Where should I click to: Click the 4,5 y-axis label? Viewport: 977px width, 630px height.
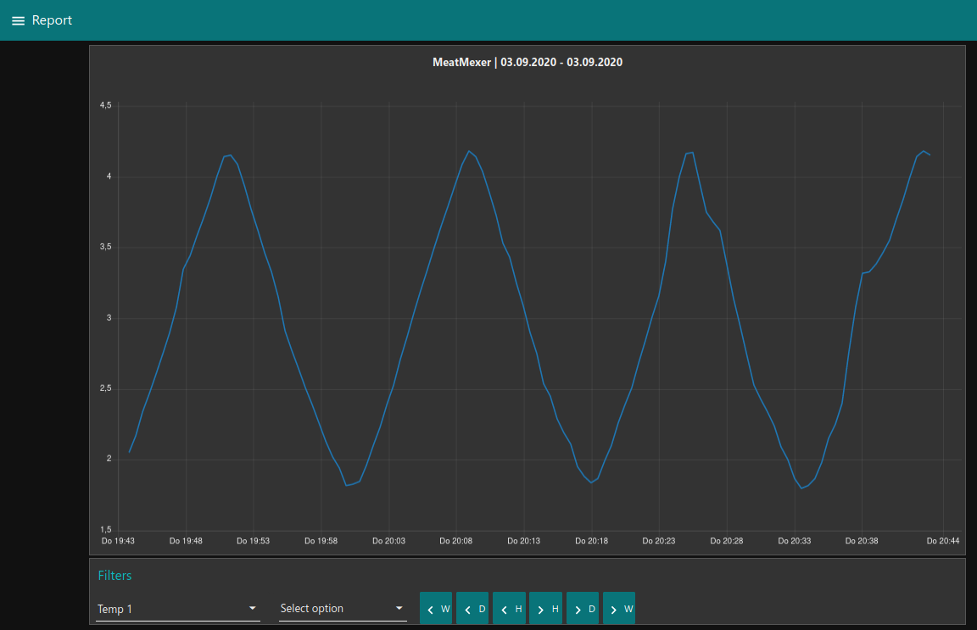(105, 105)
